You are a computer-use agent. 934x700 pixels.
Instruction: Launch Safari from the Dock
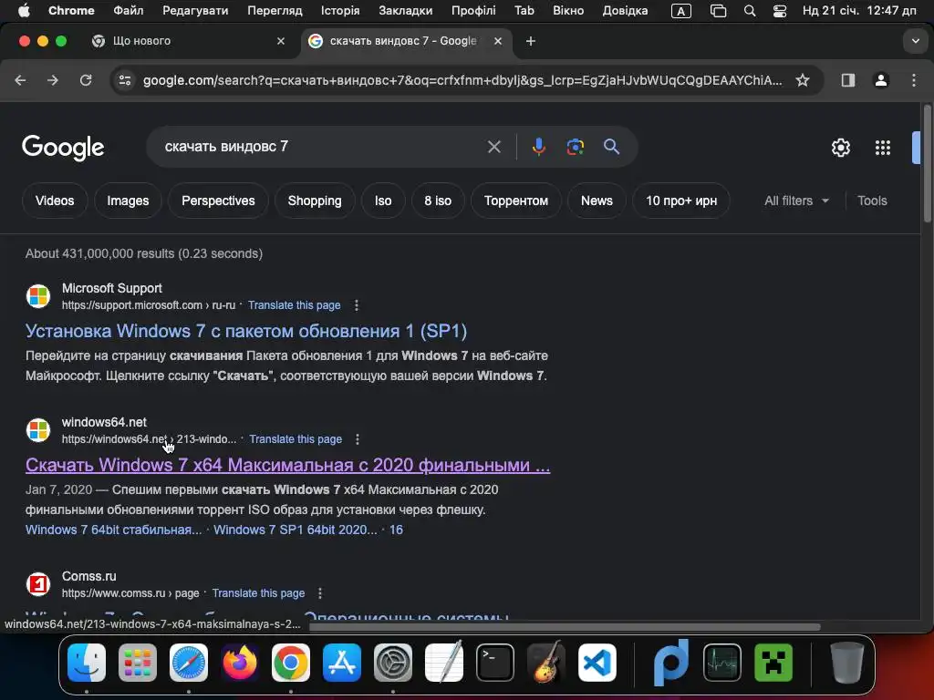click(x=189, y=663)
